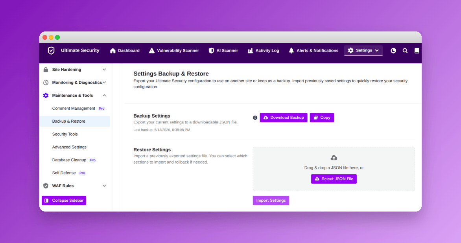461x243 pixels.
Task: Click the Ultimate Security brand title
Action: point(80,51)
